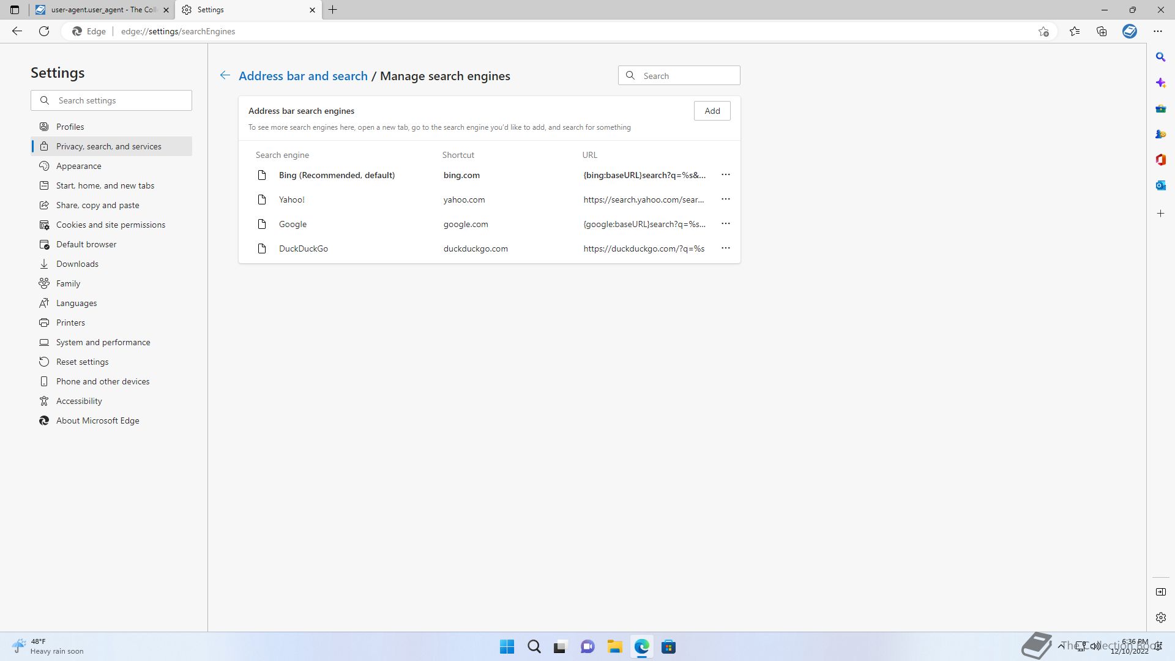
Task: Select Appearance in settings sidebar
Action: (x=79, y=166)
